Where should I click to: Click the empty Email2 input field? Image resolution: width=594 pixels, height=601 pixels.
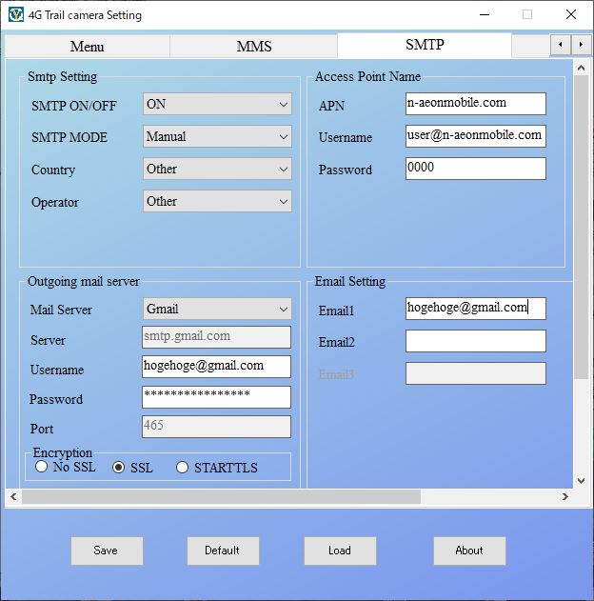(x=476, y=341)
